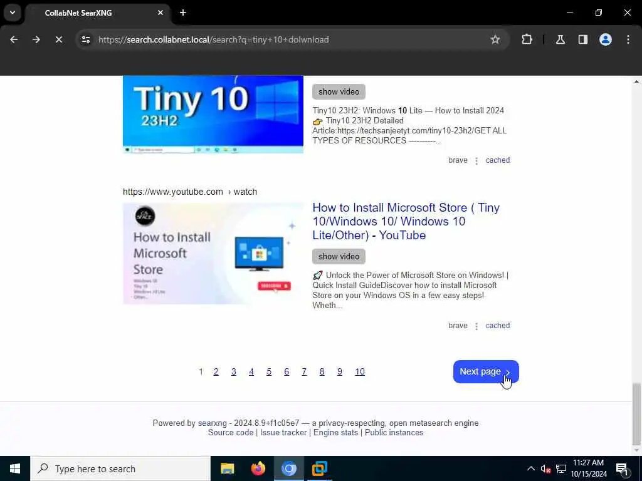View site information icon in address bar
The image size is (642, 481).
pyautogui.click(x=86, y=39)
